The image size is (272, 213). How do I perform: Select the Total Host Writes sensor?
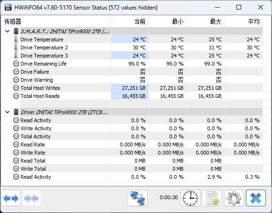tap(40, 88)
